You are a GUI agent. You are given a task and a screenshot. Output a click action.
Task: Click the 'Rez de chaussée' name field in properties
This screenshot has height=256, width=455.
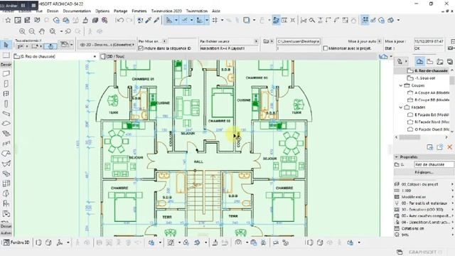(x=434, y=164)
